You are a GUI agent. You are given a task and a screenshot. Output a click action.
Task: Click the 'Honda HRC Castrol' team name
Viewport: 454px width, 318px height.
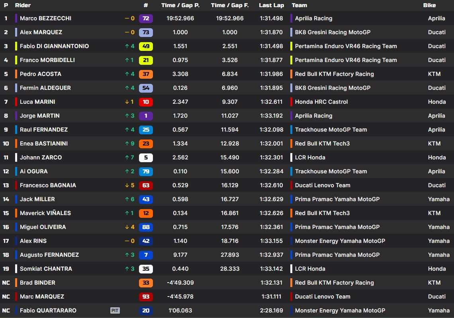pyautogui.click(x=321, y=102)
